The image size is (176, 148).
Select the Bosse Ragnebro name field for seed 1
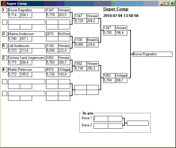[x=26, y=10]
